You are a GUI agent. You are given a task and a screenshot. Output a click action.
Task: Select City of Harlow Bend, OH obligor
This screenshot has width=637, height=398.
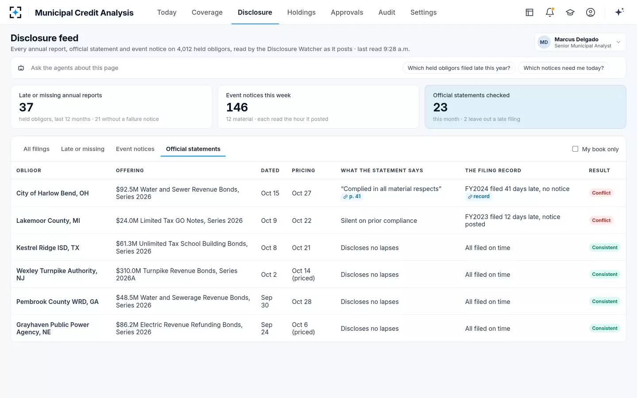[x=53, y=193]
